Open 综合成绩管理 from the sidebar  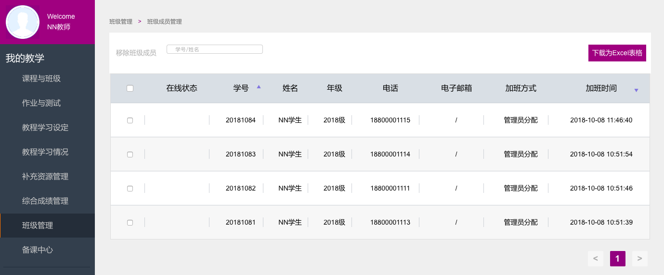point(45,201)
